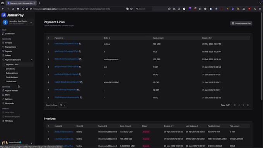
Task: Click the page vertical scrollbar
Action: [x=262, y=57]
